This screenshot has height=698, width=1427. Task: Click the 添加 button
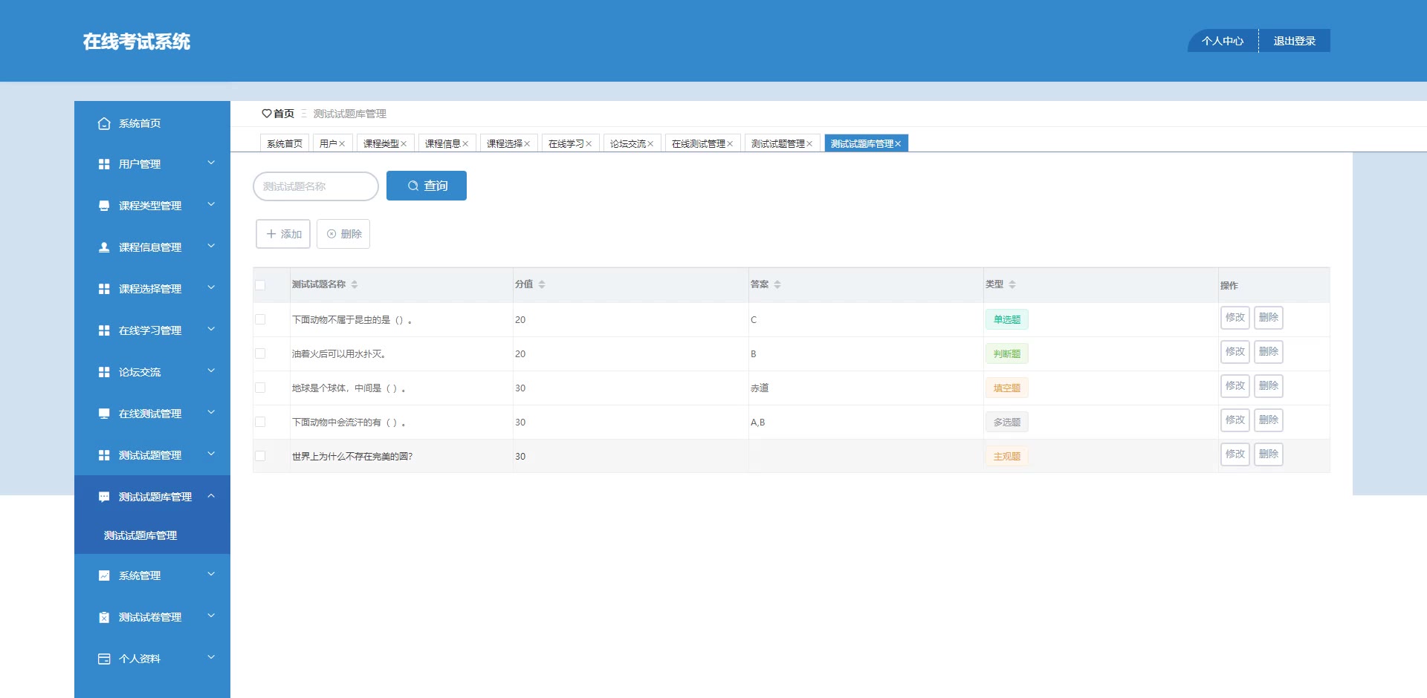coord(283,234)
